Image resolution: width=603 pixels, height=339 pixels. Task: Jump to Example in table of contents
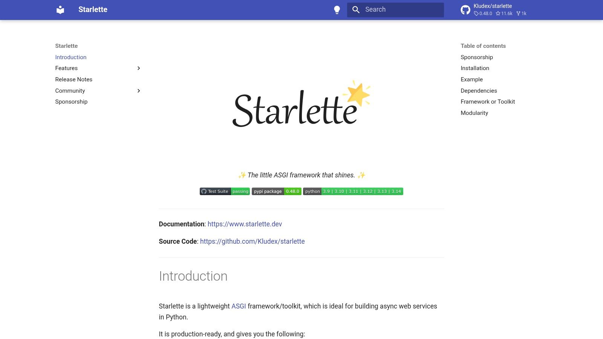(471, 79)
